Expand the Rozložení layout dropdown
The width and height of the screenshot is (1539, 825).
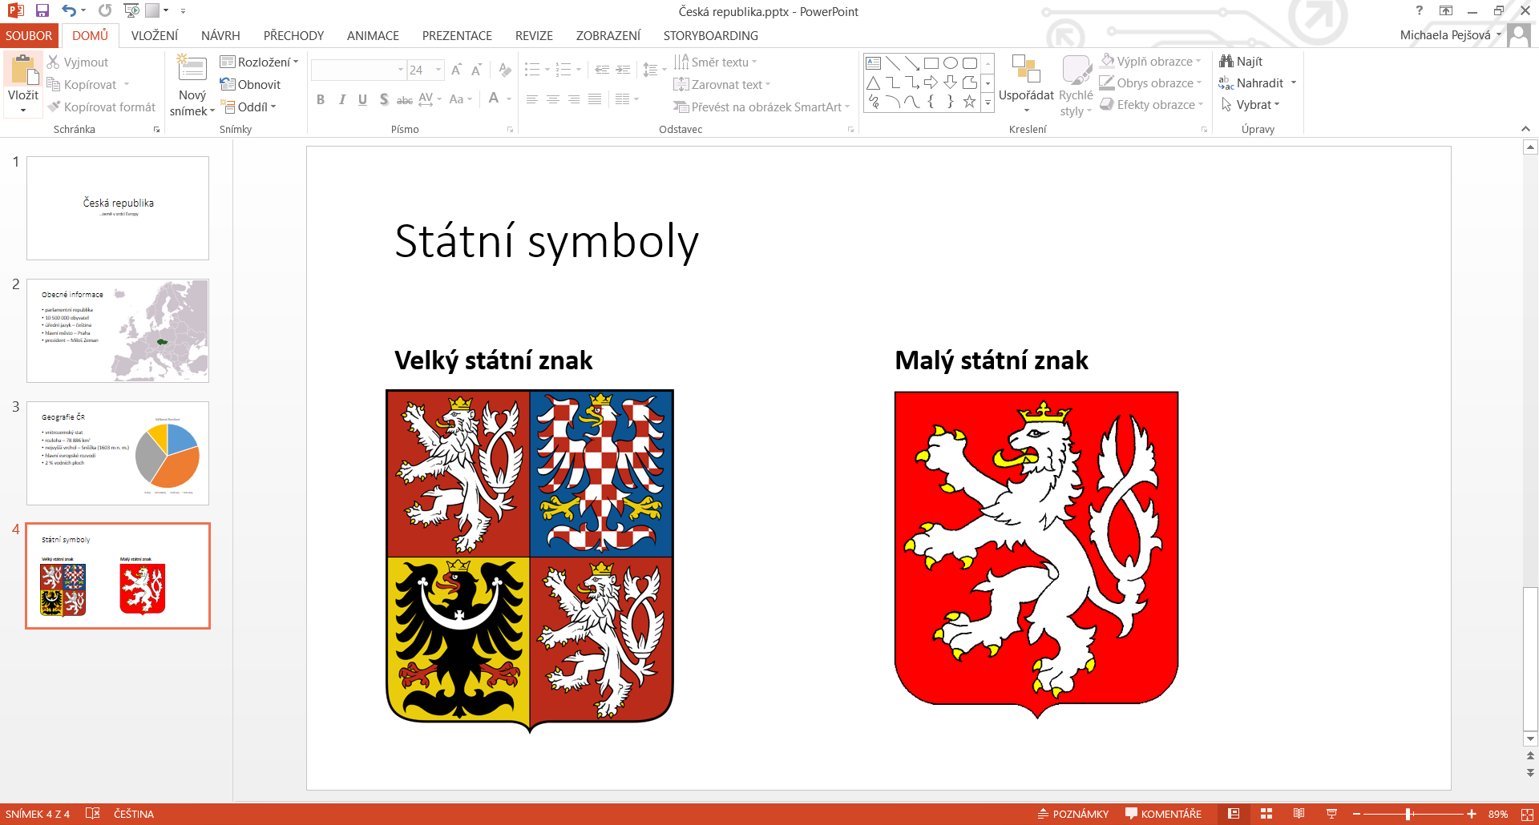tap(259, 62)
